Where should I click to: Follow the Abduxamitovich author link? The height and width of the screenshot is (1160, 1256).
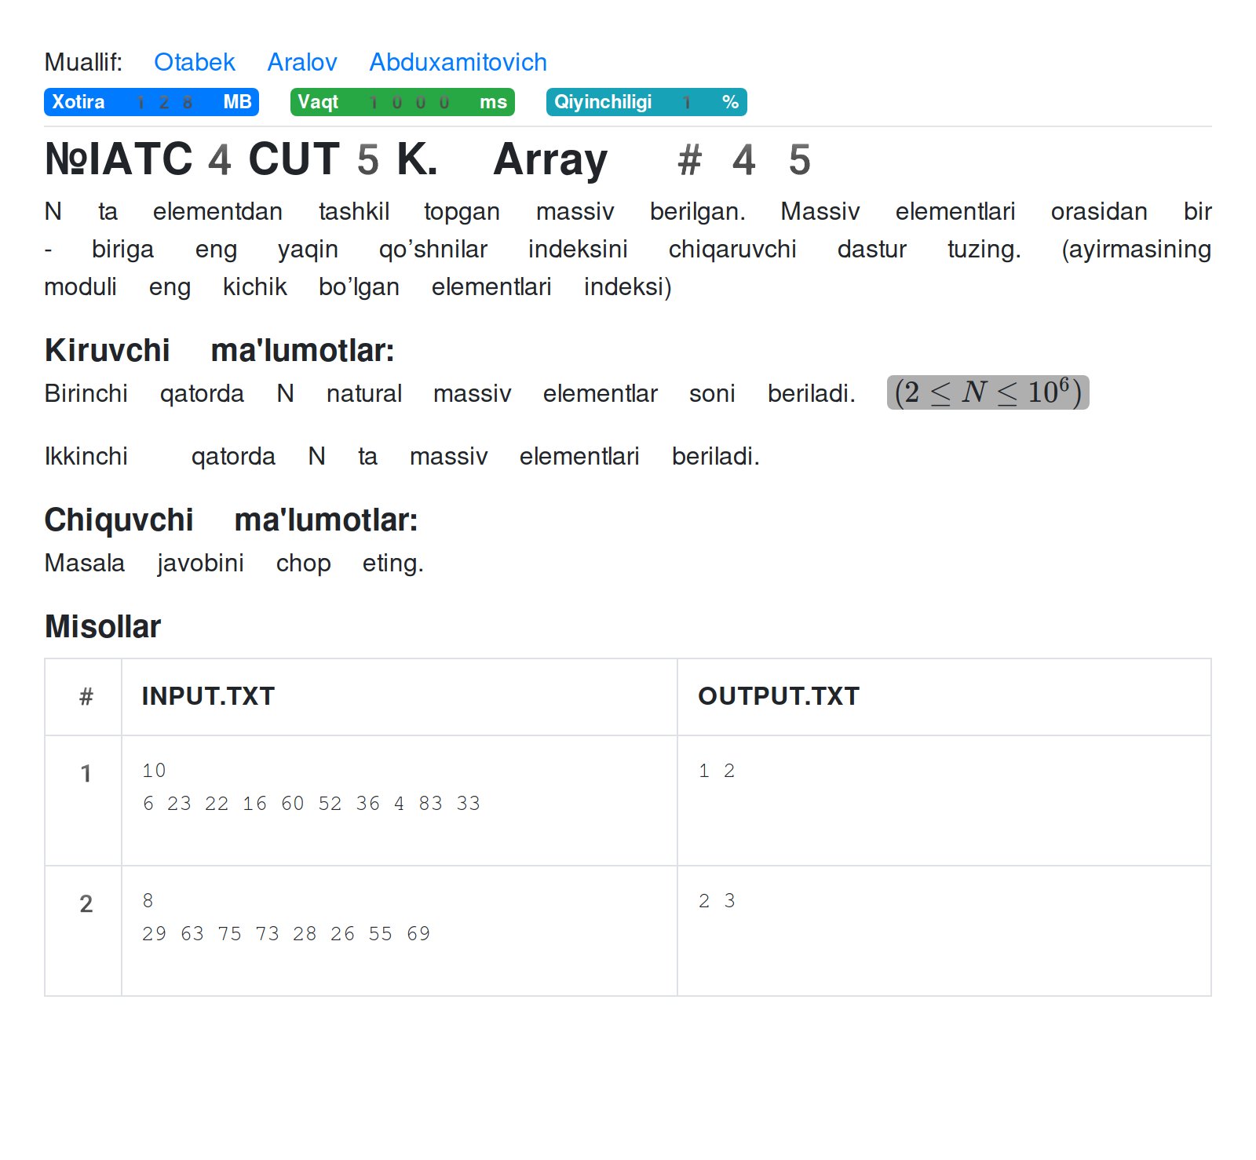click(458, 62)
